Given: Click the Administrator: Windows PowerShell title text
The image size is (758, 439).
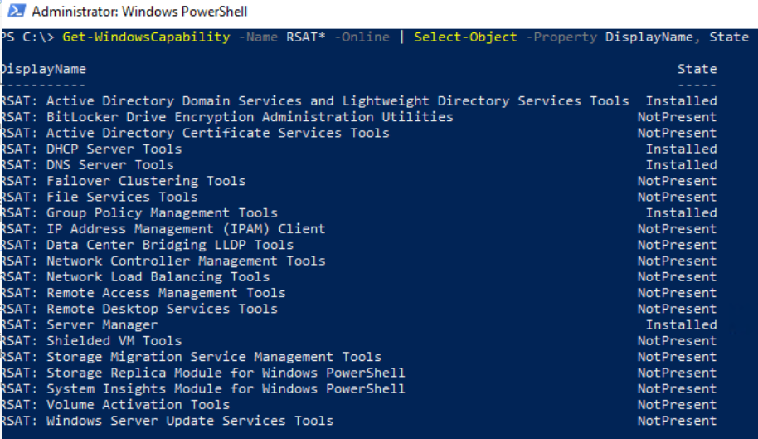Looking at the screenshot, I should [x=138, y=12].
